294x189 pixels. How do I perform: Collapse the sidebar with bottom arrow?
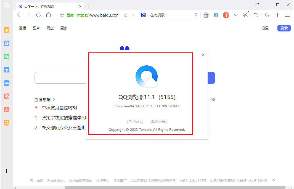tap(6, 185)
